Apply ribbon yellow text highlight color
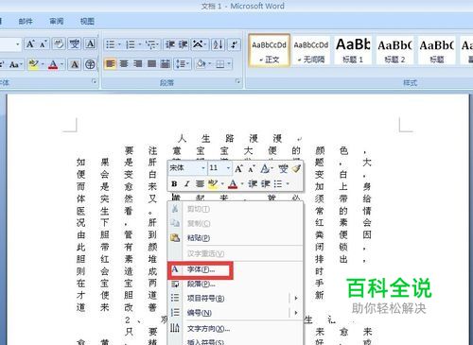Screen dimensions: 473x345 (33, 64)
